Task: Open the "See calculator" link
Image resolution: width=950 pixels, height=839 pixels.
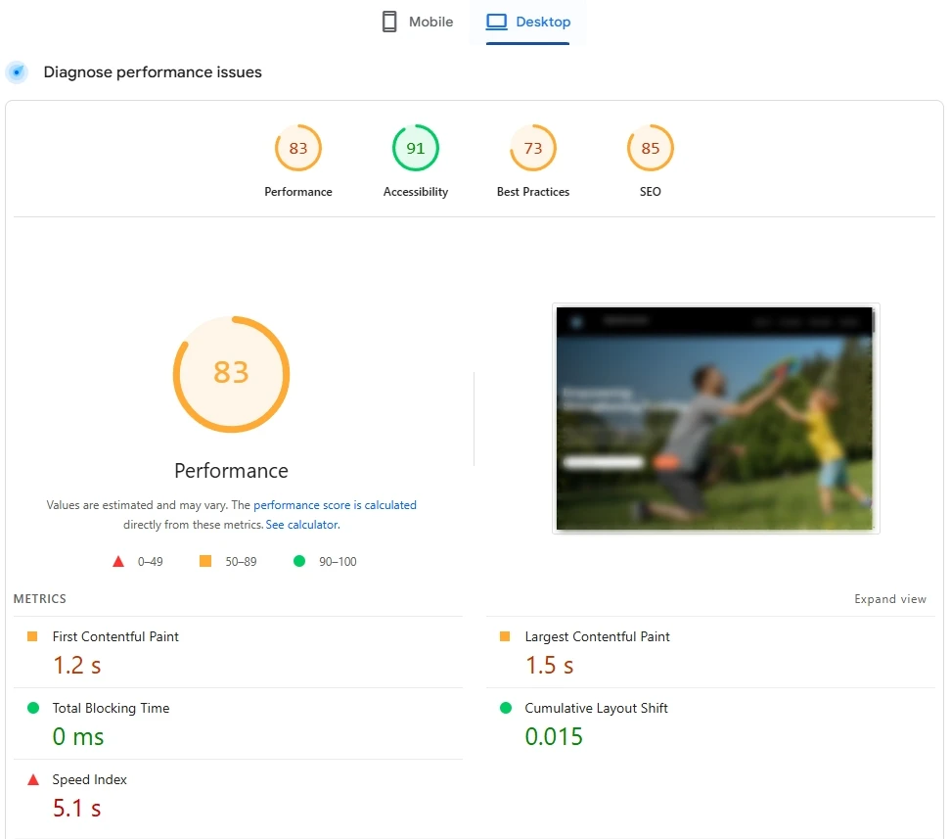Action: 301,524
